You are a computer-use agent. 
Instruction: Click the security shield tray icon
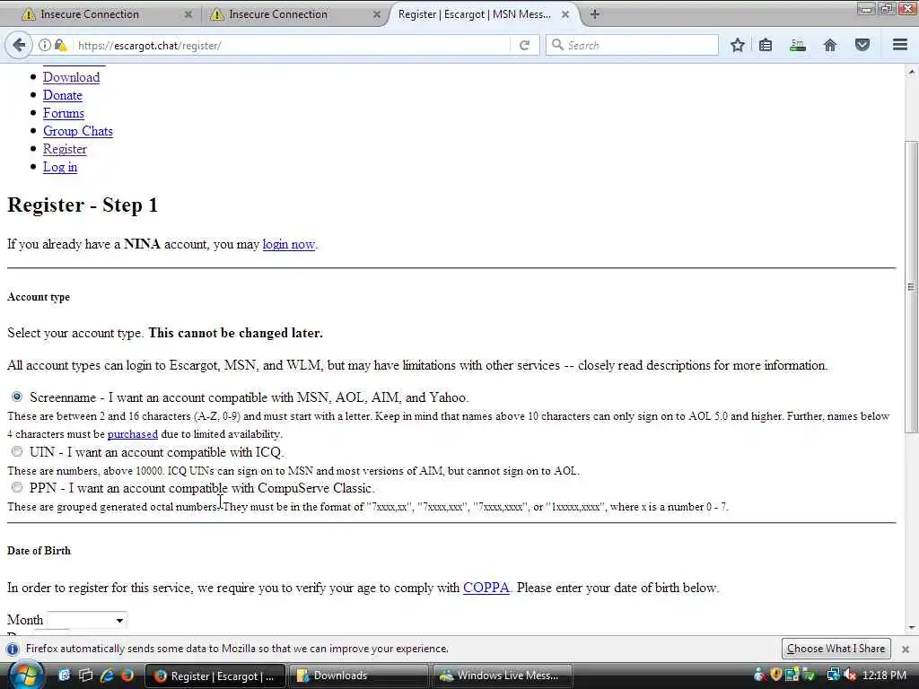coord(775,675)
